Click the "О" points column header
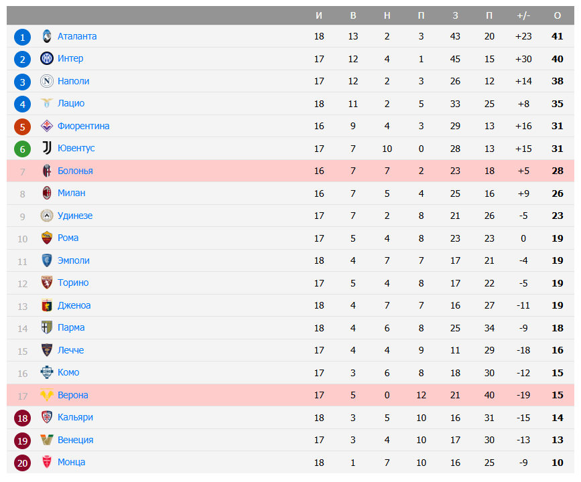The width and height of the screenshot is (581, 482). [x=558, y=15]
